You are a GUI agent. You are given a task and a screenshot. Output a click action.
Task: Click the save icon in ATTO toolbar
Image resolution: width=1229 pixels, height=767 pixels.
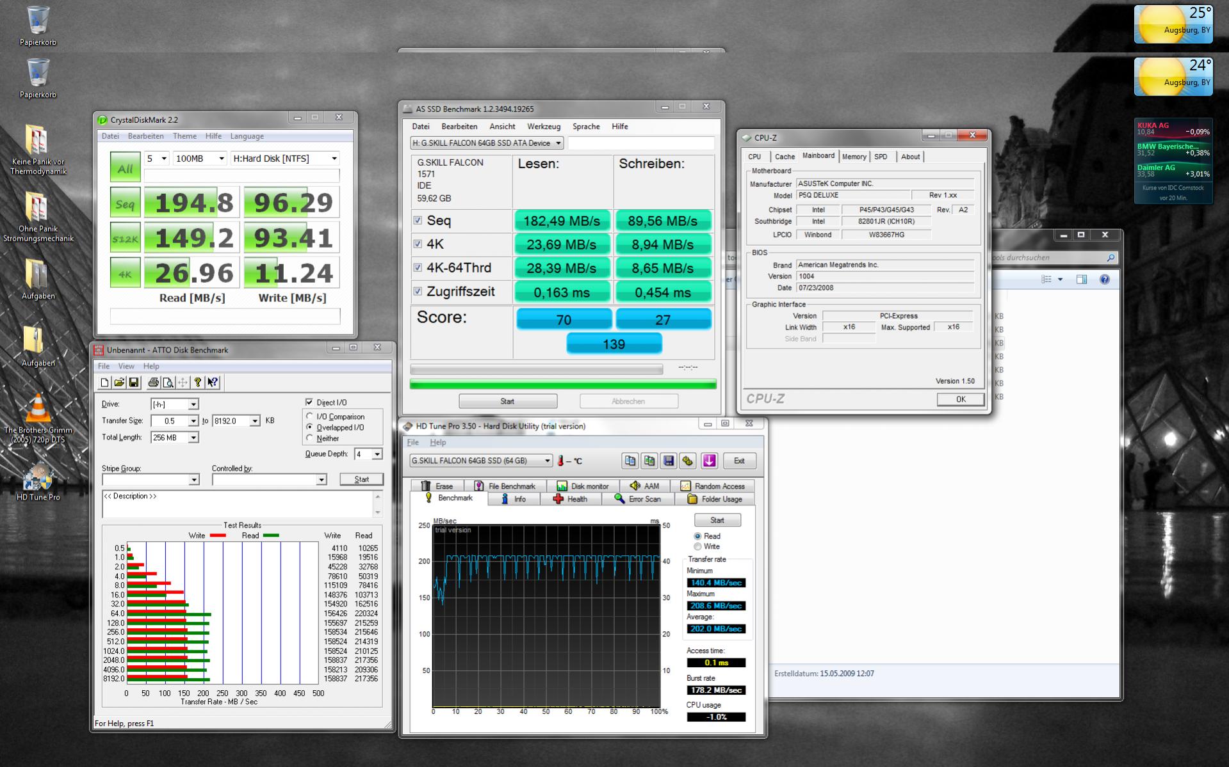[x=134, y=383]
